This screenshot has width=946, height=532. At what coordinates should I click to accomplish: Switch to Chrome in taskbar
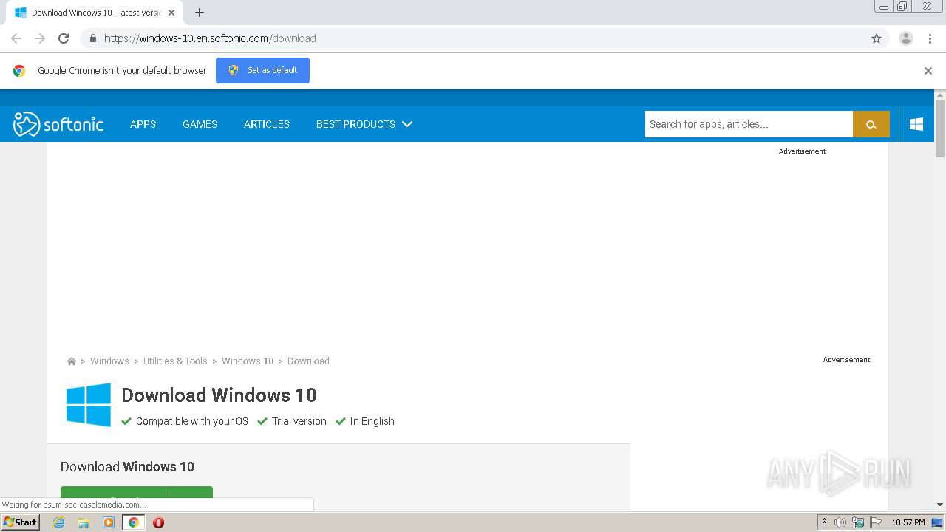point(133,522)
